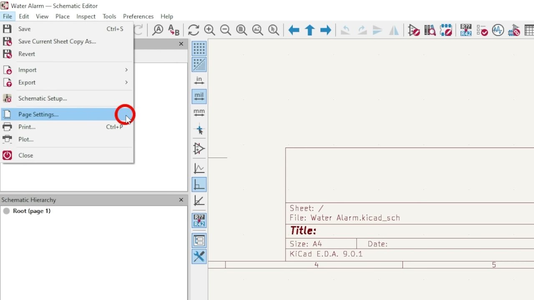
Task: Open footprint assignment tool
Action: pos(514,30)
